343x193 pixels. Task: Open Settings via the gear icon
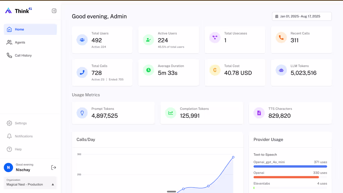coord(9,123)
